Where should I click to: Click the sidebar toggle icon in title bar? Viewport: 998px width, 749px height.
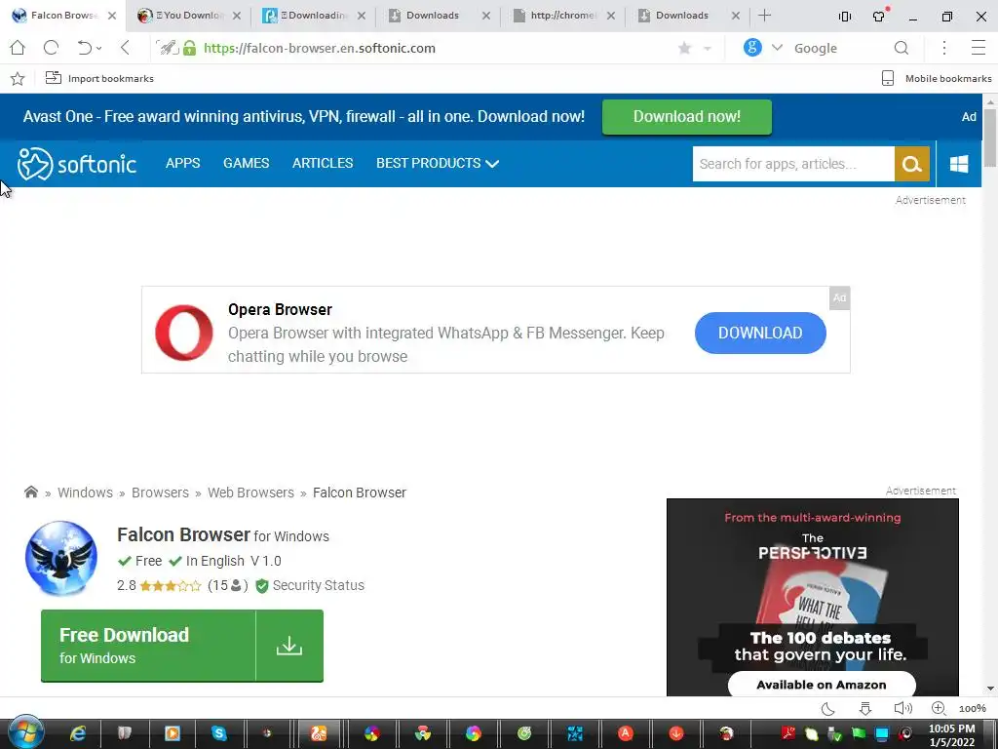point(845,17)
